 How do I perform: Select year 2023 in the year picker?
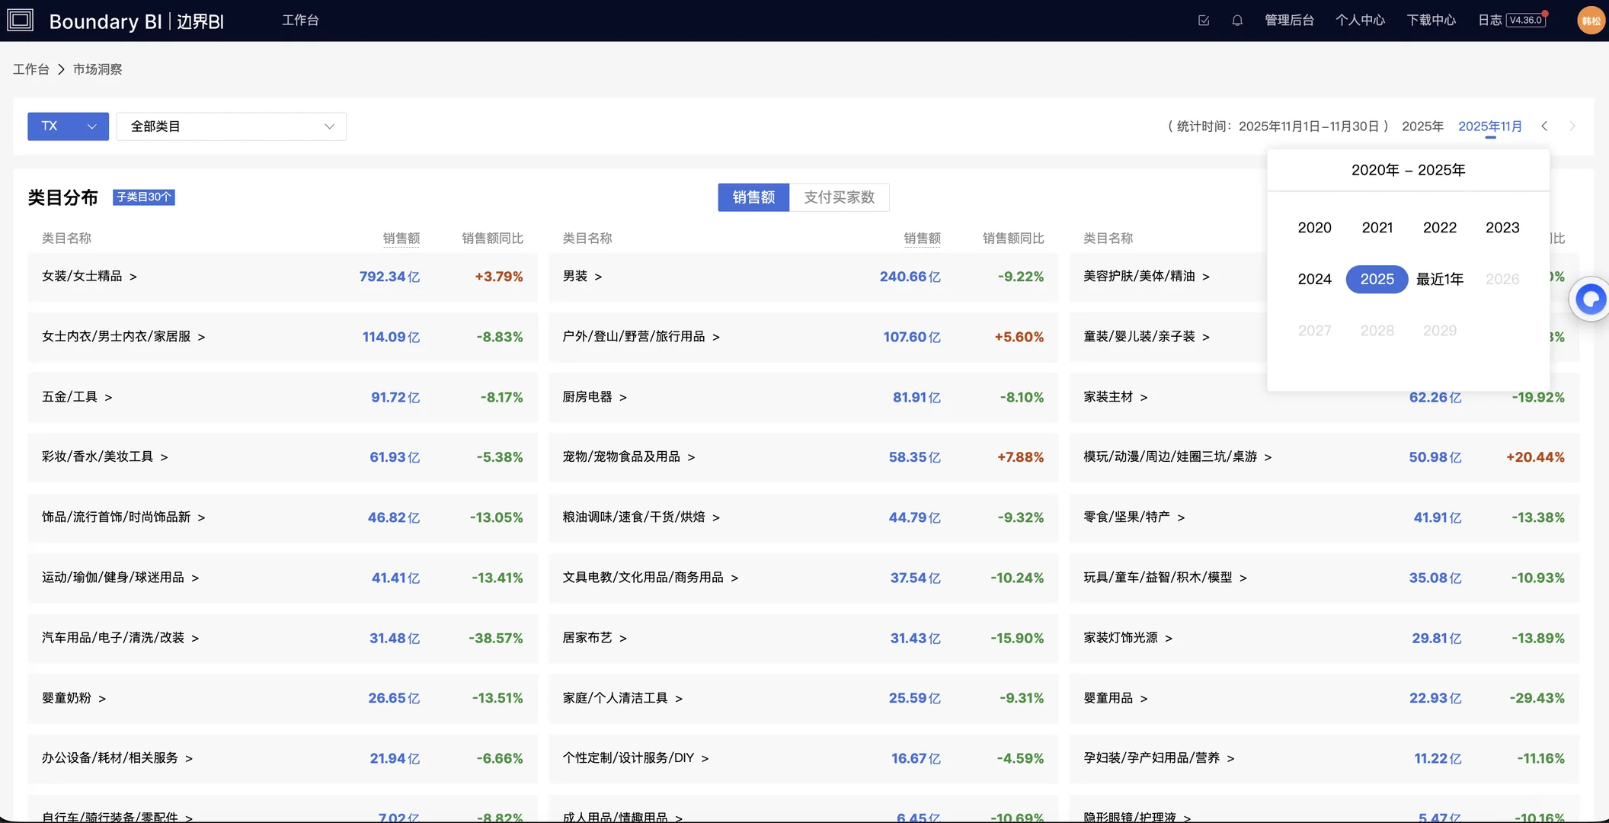[1502, 227]
